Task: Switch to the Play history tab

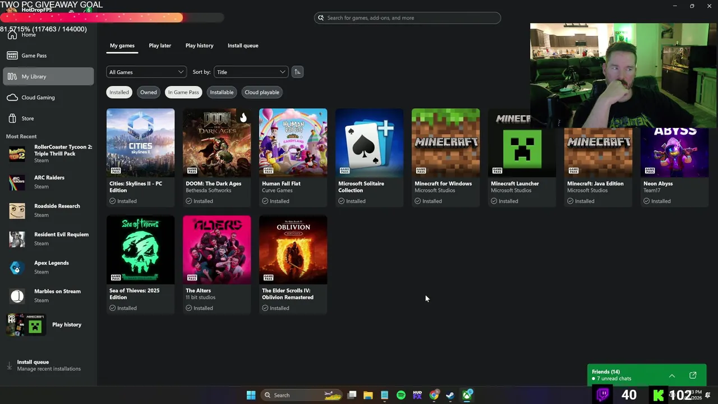Action: pyautogui.click(x=200, y=45)
